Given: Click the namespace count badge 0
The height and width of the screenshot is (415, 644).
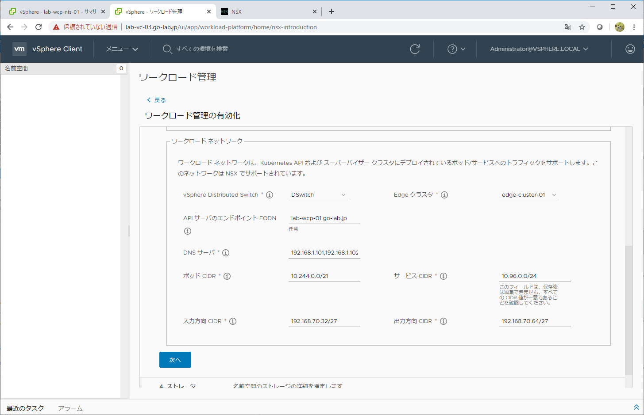Looking at the screenshot, I should (121, 69).
